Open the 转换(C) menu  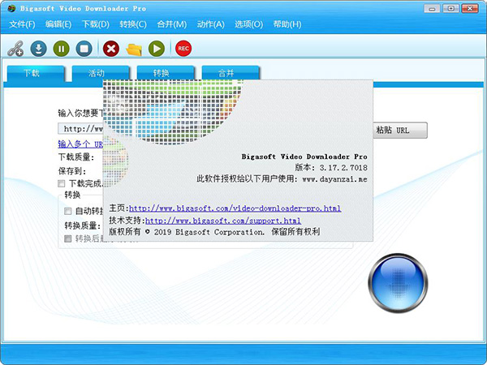click(133, 24)
